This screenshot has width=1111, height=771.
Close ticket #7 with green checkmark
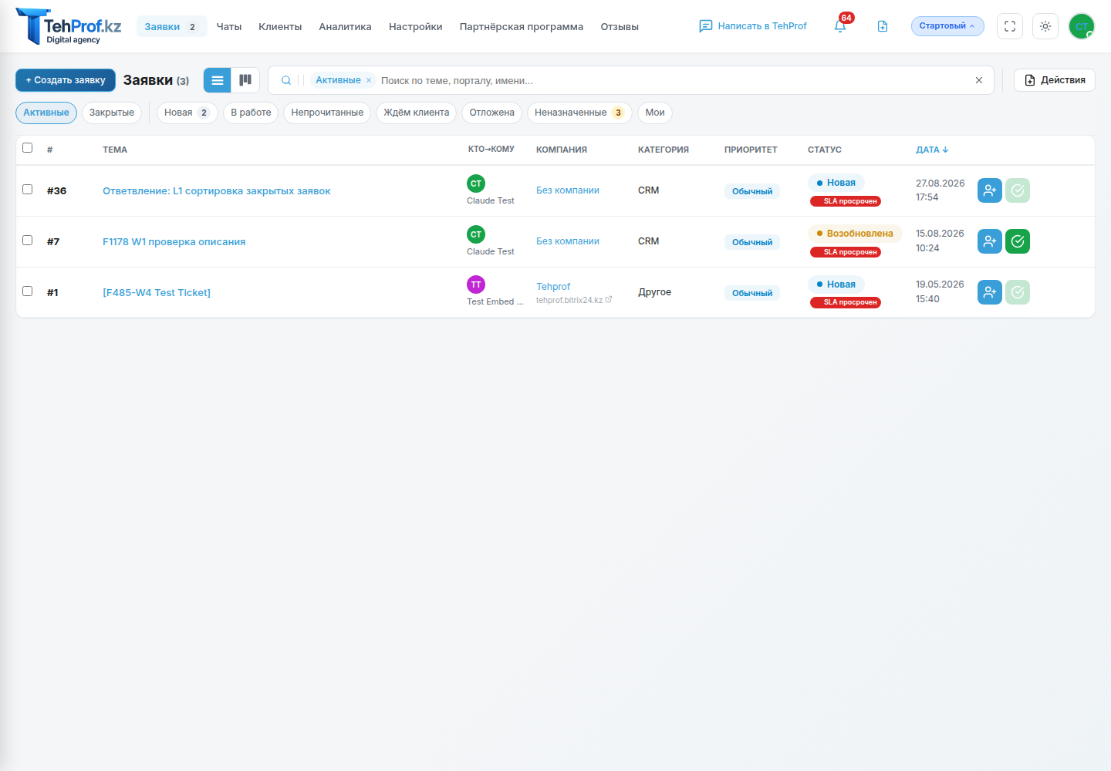pyautogui.click(x=1018, y=241)
